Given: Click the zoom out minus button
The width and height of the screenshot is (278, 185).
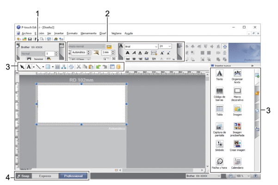Looking at the screenshot, I should point(230,176).
